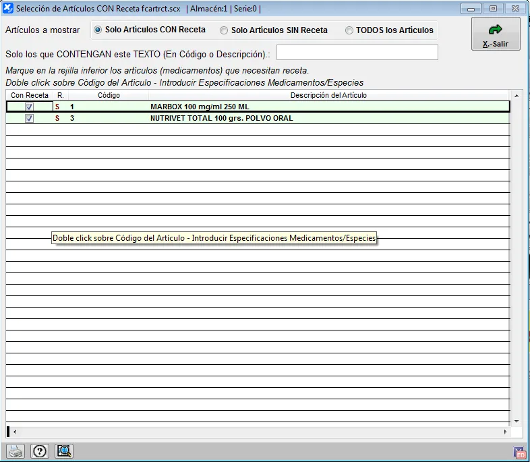This screenshot has width=530, height=462.
Task: Click the small TV icon at bottom right
Action: point(519,453)
